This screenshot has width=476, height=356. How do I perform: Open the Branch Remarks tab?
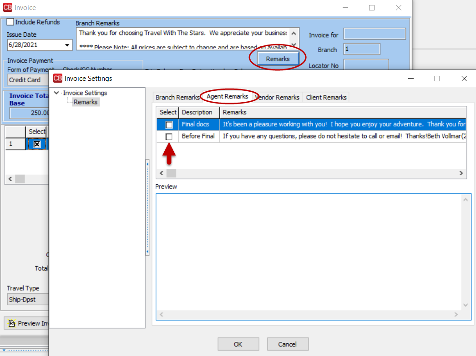(x=177, y=97)
